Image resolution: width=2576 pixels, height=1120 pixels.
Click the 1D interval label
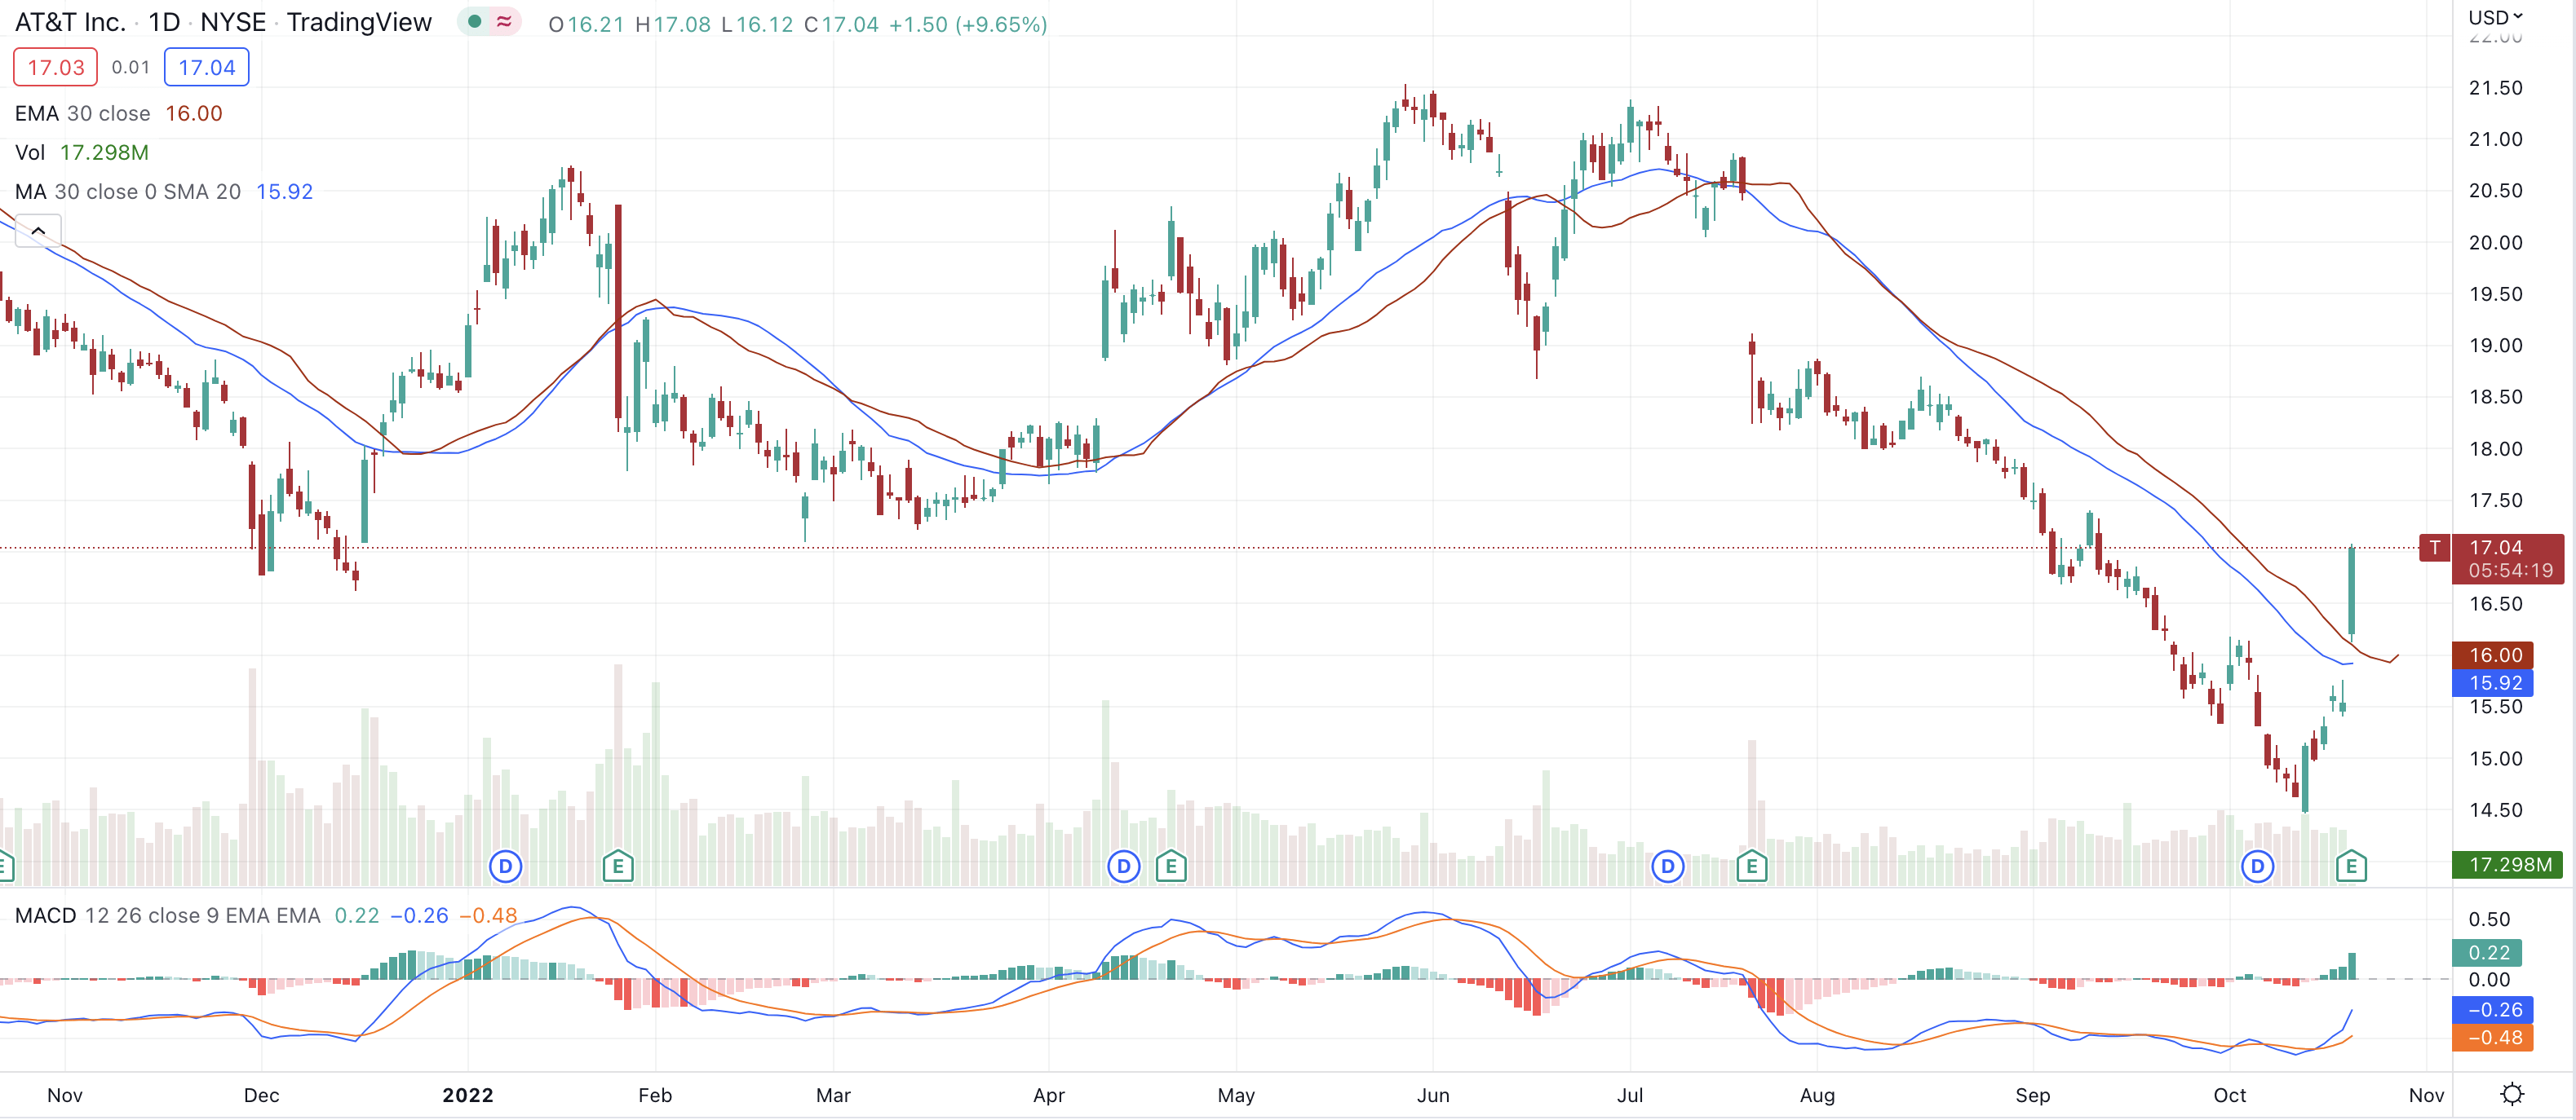coord(164,22)
